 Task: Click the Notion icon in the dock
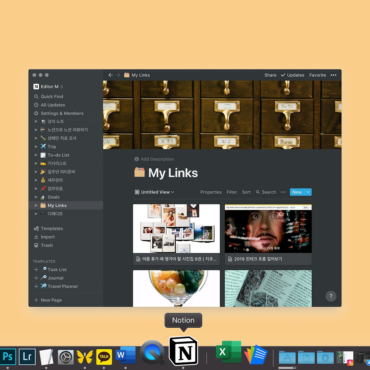184,351
